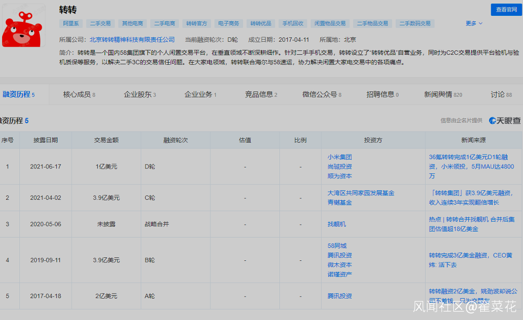Click the 新闻来源 column header

[473, 140]
